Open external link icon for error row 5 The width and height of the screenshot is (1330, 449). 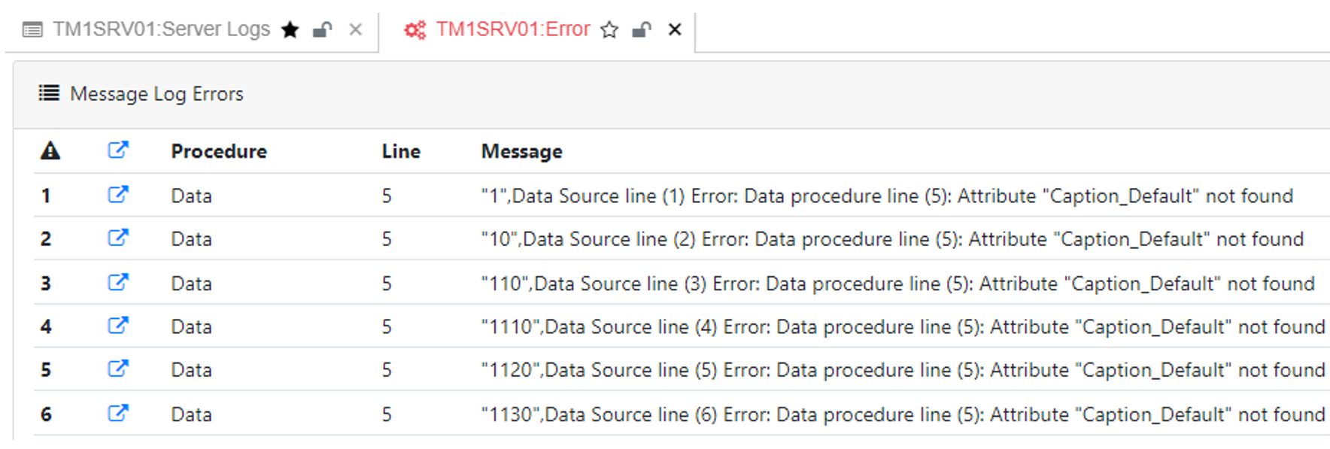tap(118, 369)
